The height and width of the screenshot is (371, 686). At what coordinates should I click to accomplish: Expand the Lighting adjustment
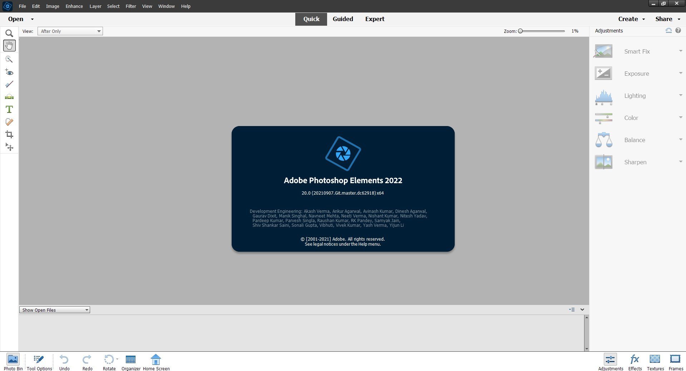(681, 95)
